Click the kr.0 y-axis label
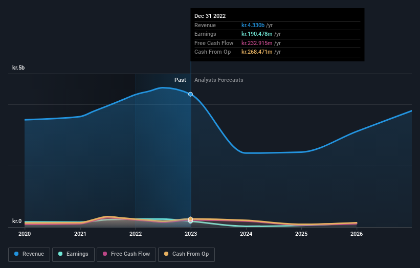 pos(17,221)
